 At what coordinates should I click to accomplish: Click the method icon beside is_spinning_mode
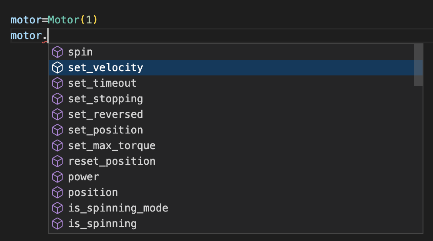57,208
